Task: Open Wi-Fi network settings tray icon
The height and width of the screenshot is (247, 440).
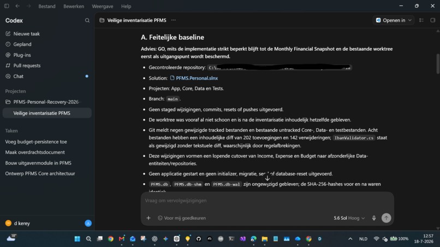Action: pos(376,239)
